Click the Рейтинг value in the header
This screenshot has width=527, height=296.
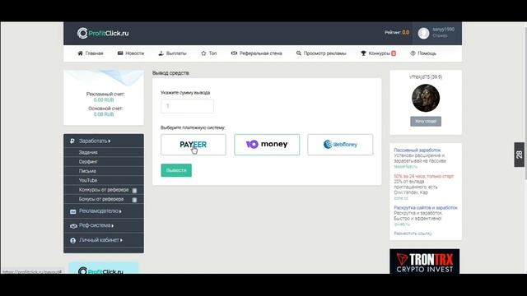406,33
